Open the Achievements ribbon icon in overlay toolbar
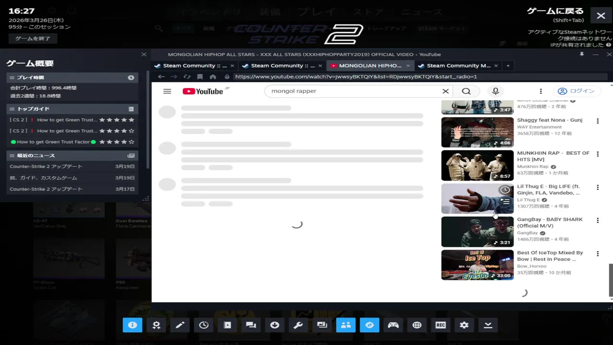Screen dimensions: 613x345 pyautogui.click(x=156, y=325)
